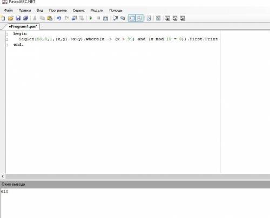Create a new file with toolbar icon
The width and height of the screenshot is (270, 218).
click(3, 18)
